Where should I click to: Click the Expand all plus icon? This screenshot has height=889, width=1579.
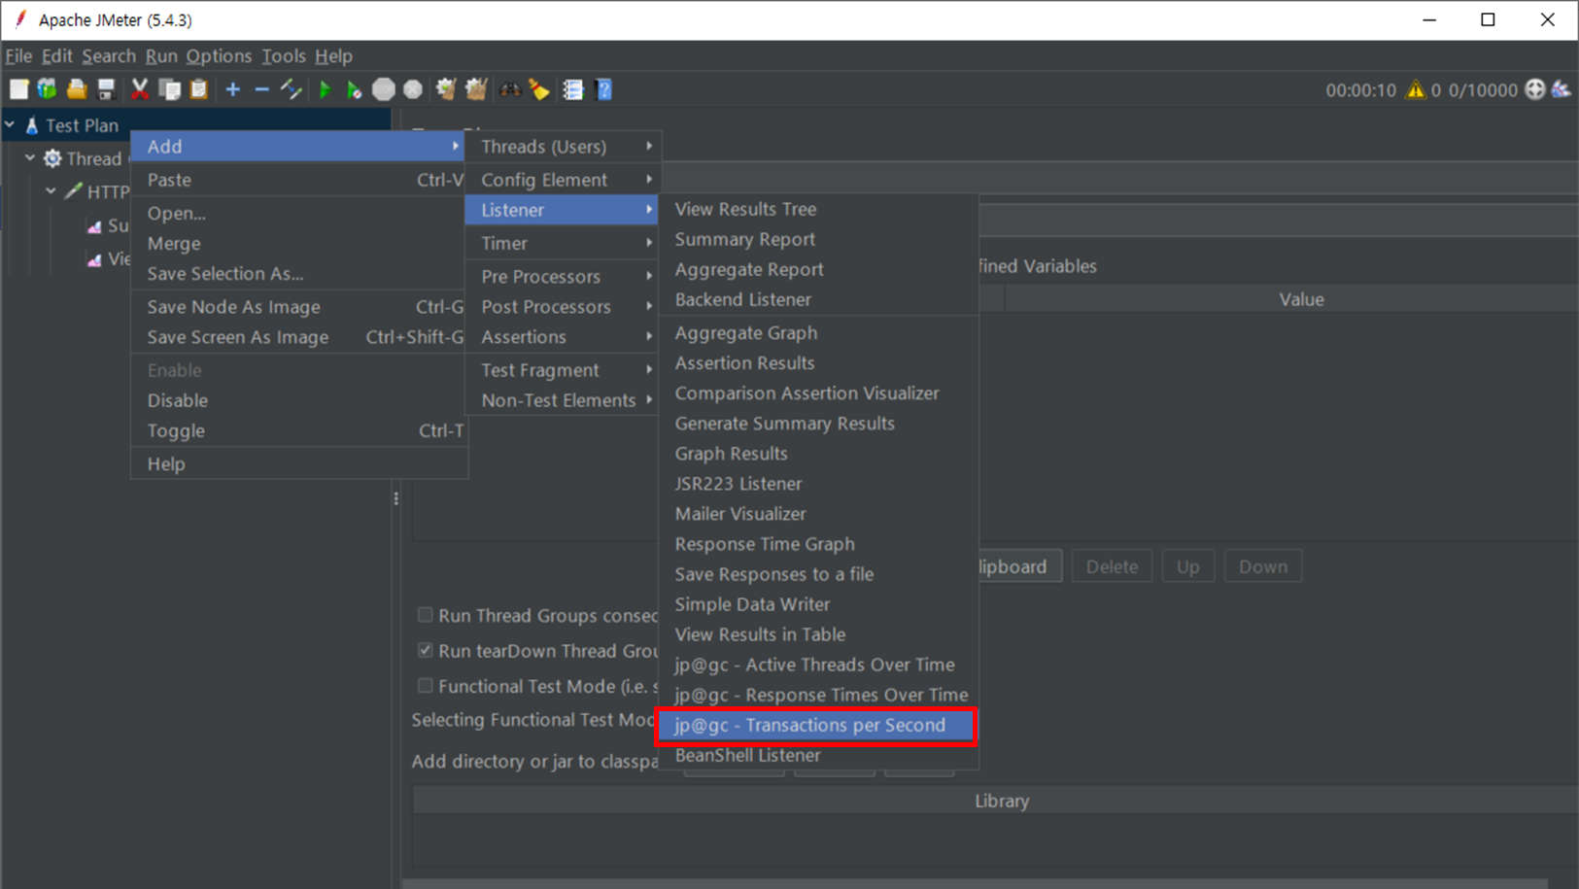click(x=233, y=89)
